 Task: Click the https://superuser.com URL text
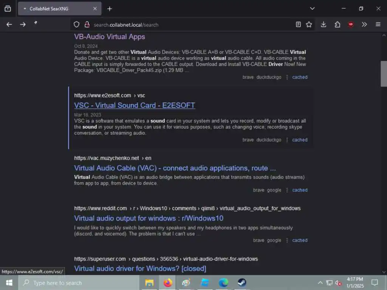[x=100, y=259]
